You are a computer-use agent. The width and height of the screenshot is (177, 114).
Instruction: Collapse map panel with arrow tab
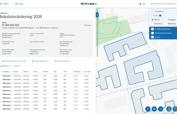click(97, 15)
